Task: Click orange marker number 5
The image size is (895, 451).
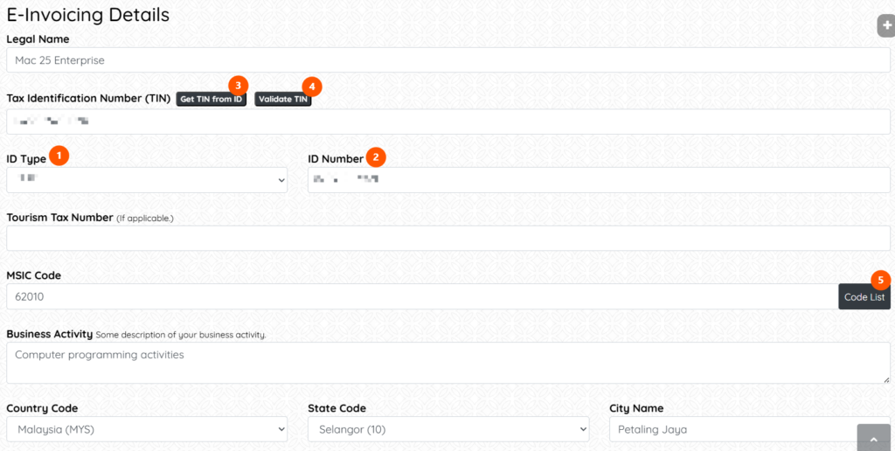Action: tap(881, 279)
